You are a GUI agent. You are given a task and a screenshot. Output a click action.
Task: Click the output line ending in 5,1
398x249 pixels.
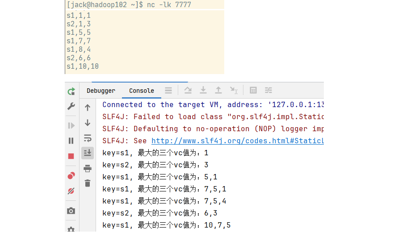pyautogui.click(x=160, y=177)
